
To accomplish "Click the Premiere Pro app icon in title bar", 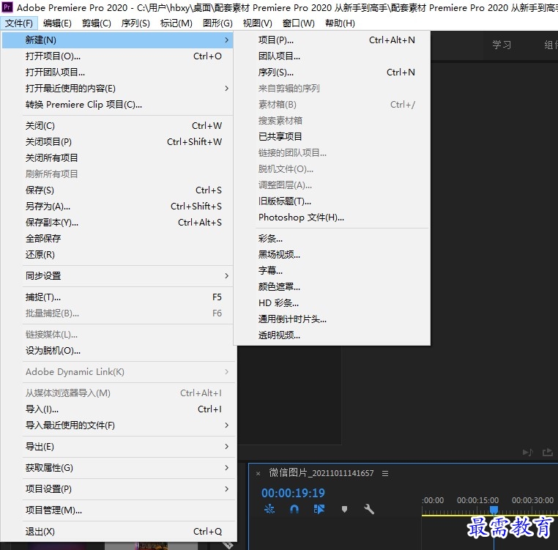I will pyautogui.click(x=7, y=7).
